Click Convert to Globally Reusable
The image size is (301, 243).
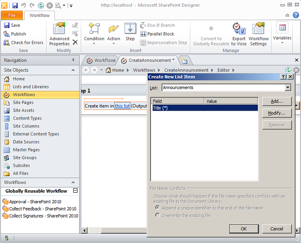(211, 36)
